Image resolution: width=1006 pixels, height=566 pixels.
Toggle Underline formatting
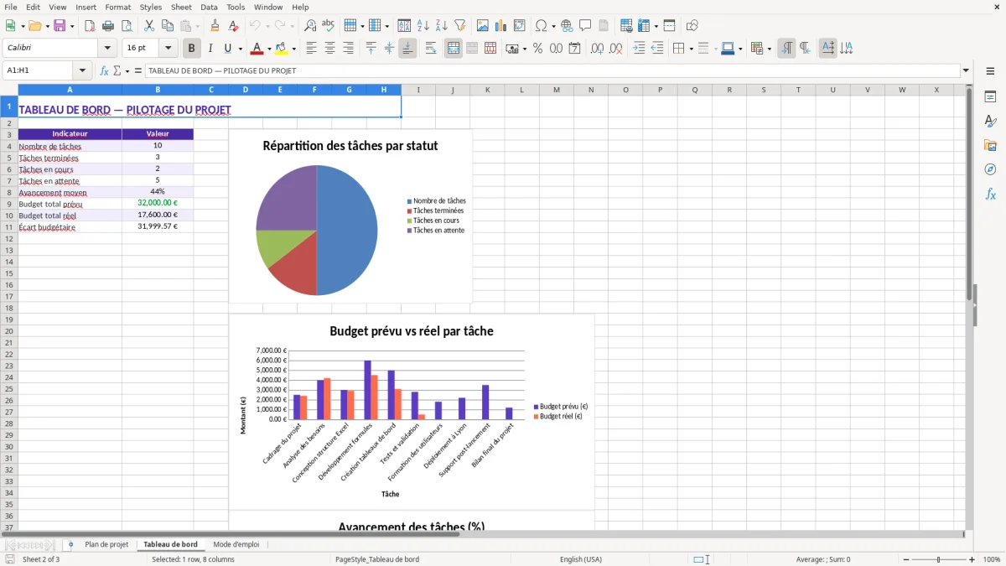(x=227, y=49)
